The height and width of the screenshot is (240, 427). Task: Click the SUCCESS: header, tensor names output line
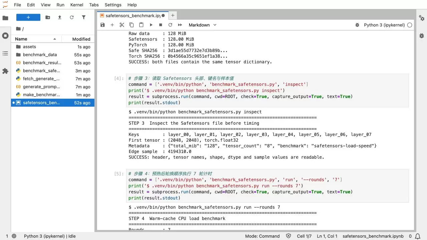(x=226, y=157)
